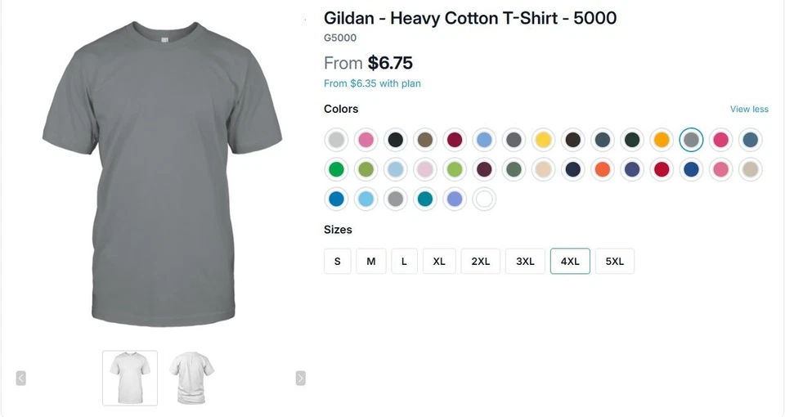The width and height of the screenshot is (785, 417).
Task: Choose size 2XL
Action: coord(481,262)
